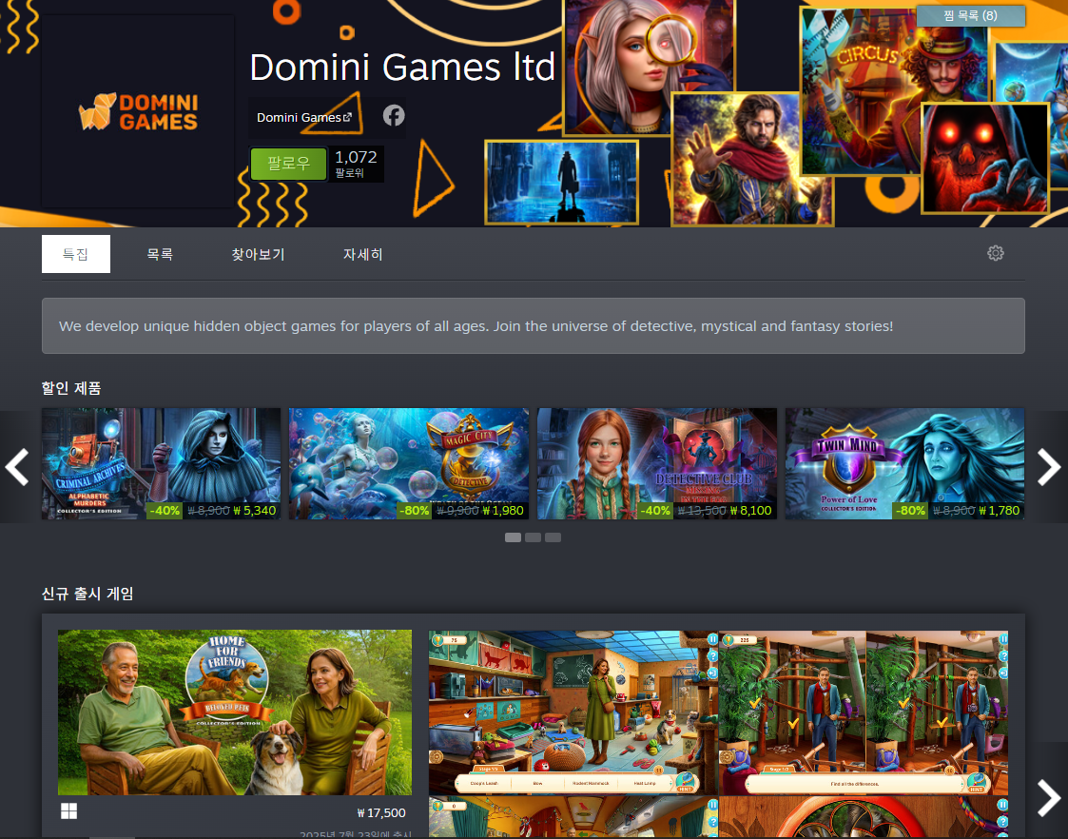Go to the 자세히 tab

pyautogui.click(x=363, y=254)
